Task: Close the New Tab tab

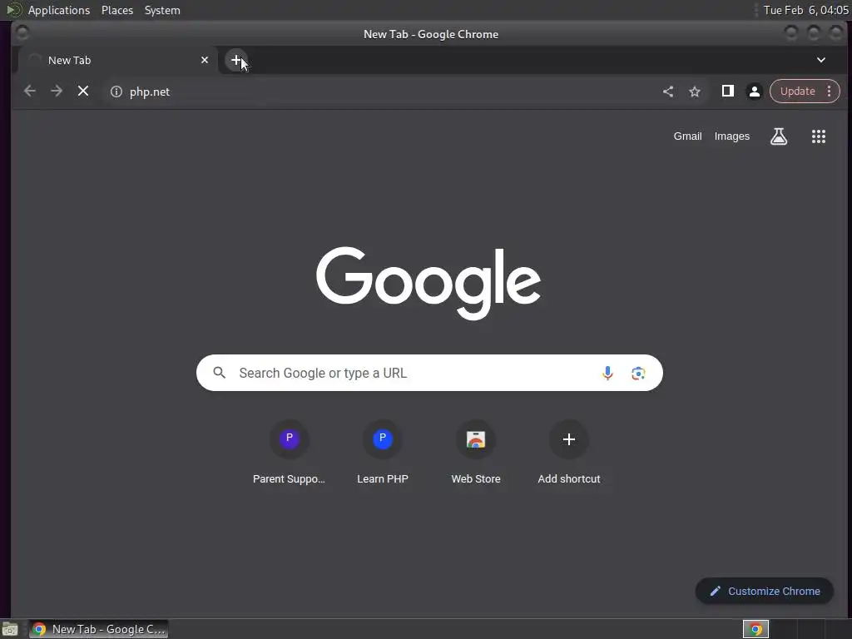Action: (205, 60)
